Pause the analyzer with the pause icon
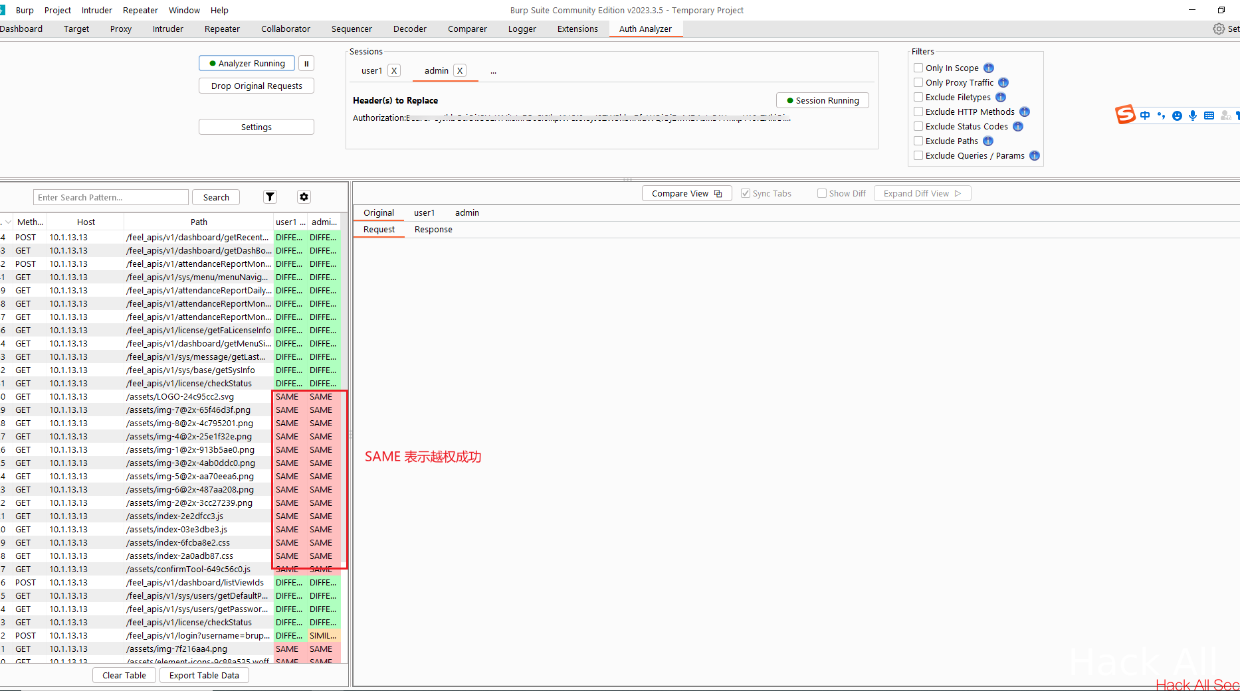 pyautogui.click(x=306, y=64)
